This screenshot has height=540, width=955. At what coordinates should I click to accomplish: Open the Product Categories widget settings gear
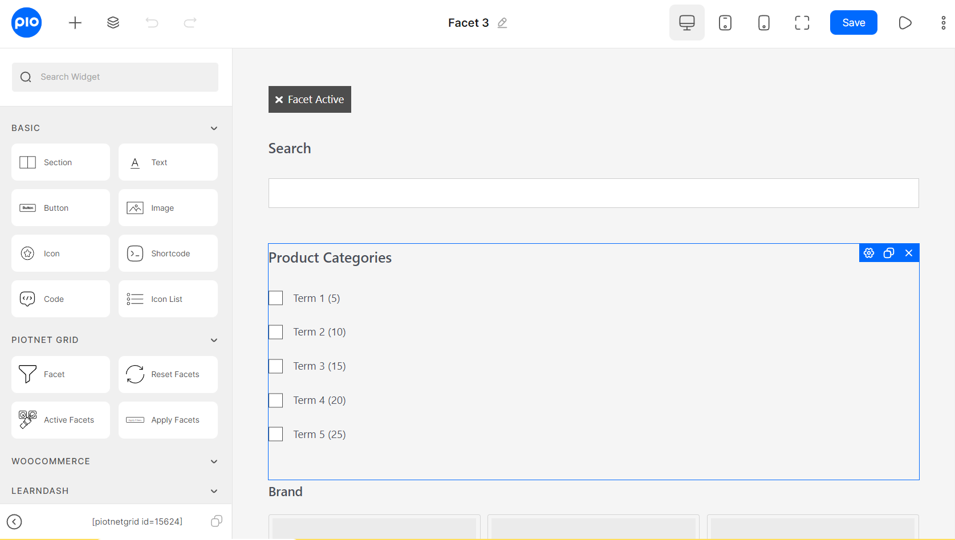pos(869,253)
